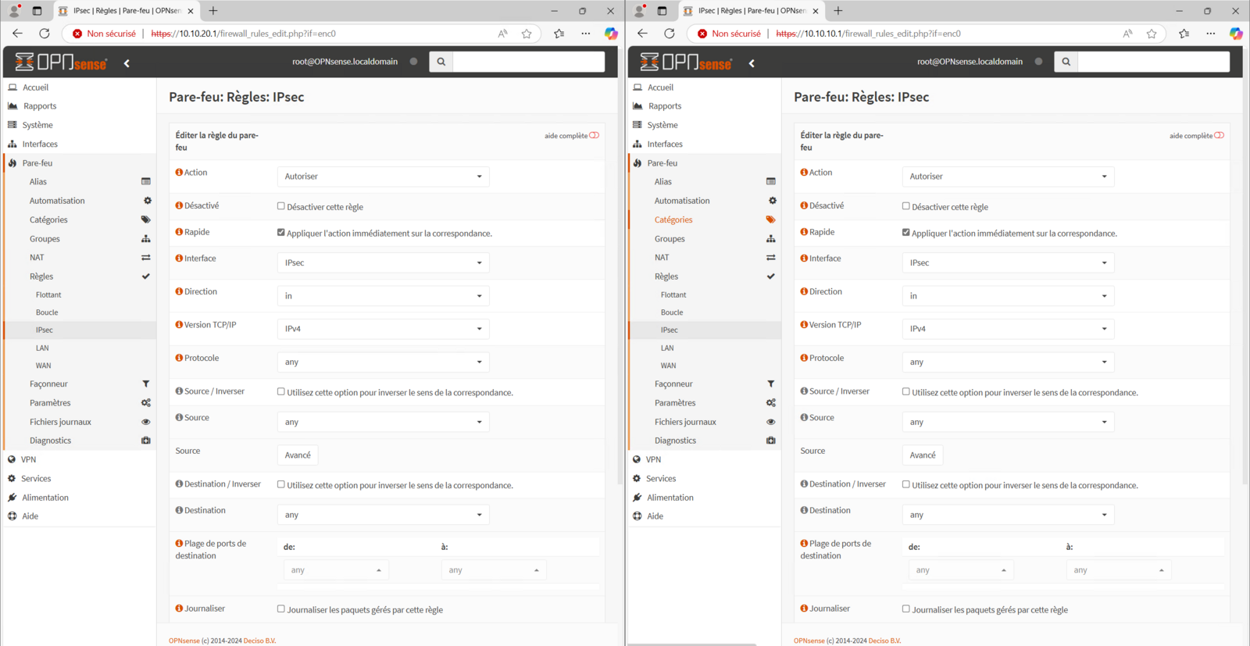Open the Version TCP/IP dropdown in left window
1250x646 pixels.
click(383, 329)
